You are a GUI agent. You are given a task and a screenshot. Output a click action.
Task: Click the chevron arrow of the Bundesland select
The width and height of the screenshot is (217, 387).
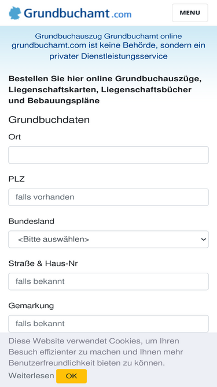(203, 240)
